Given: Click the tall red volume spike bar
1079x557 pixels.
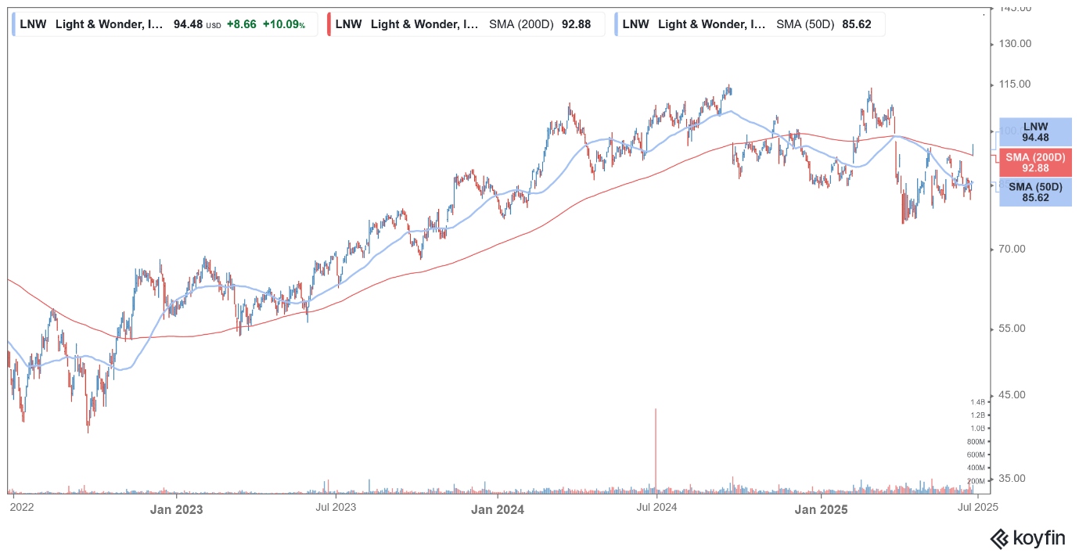Looking at the screenshot, I should point(656,450).
